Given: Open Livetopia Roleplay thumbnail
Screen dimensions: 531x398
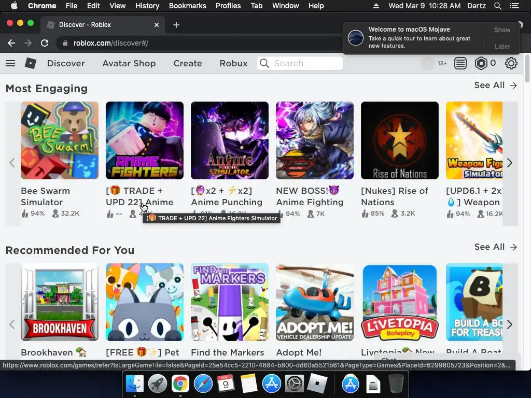Looking at the screenshot, I should pyautogui.click(x=400, y=302).
